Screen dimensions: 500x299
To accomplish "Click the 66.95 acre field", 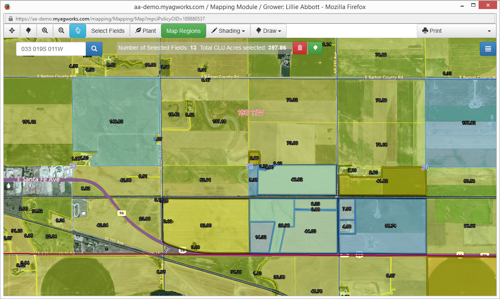I will tap(469, 226).
